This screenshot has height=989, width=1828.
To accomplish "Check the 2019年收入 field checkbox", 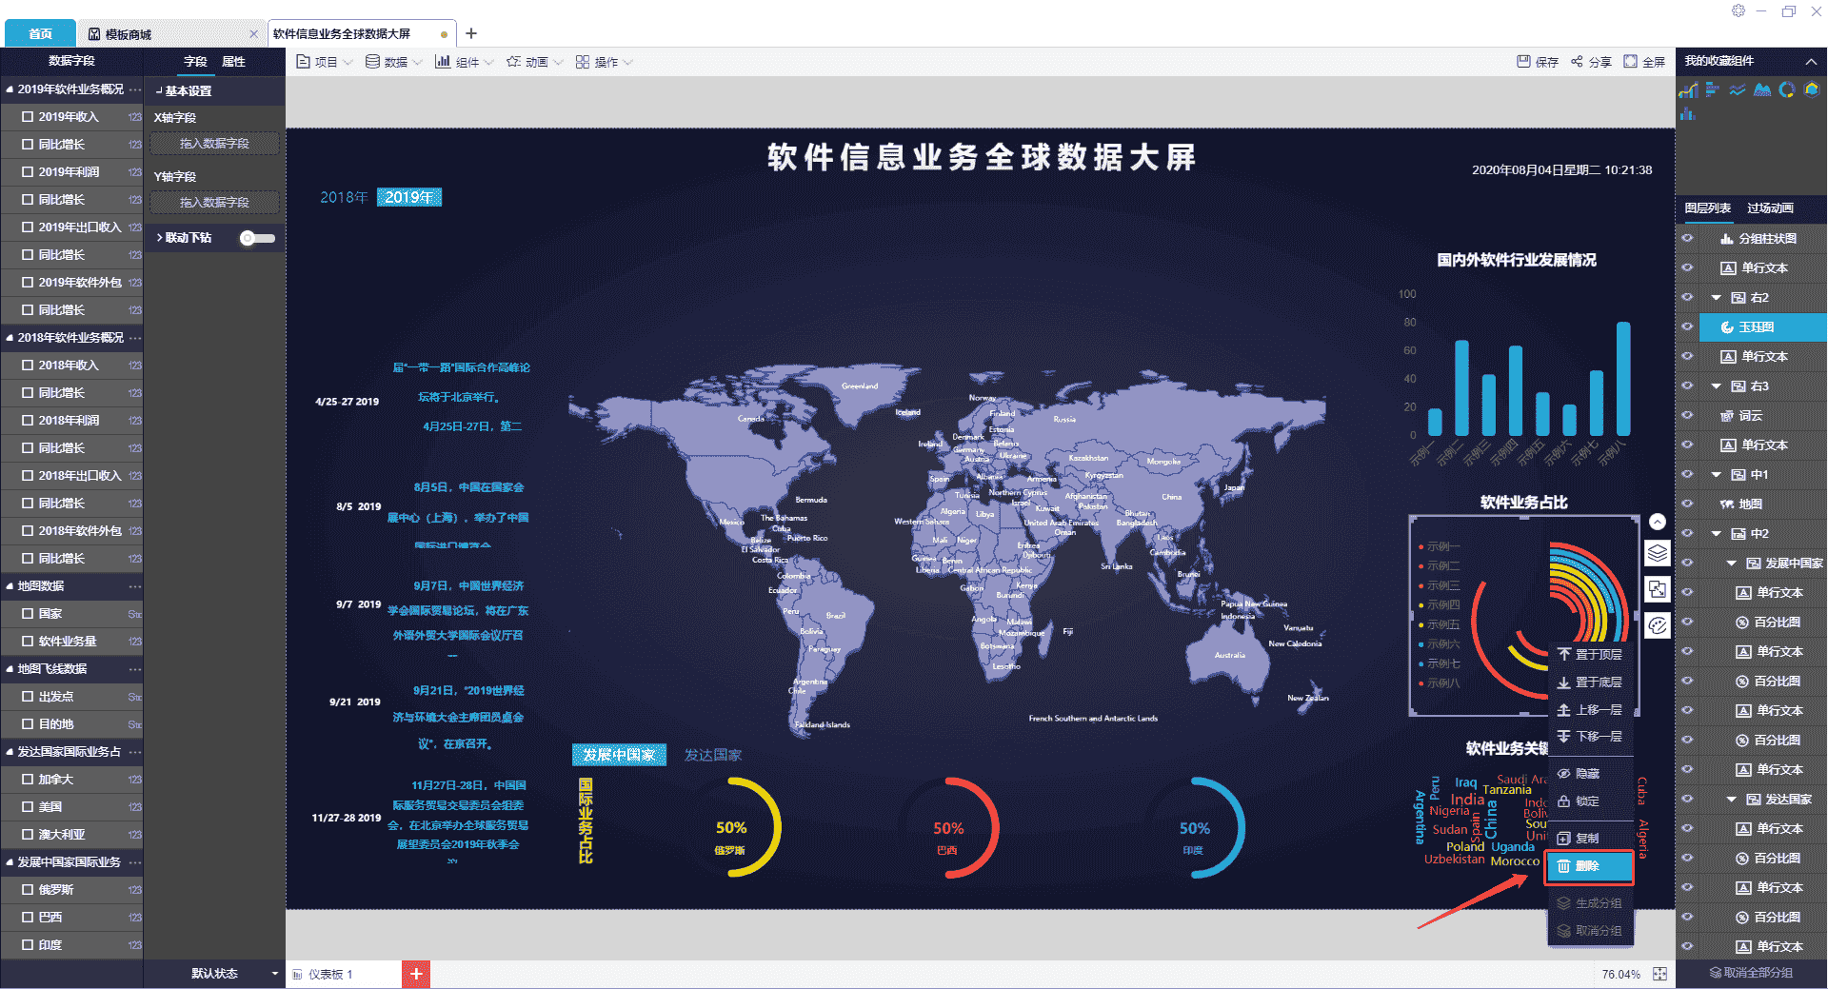I will [x=28, y=117].
